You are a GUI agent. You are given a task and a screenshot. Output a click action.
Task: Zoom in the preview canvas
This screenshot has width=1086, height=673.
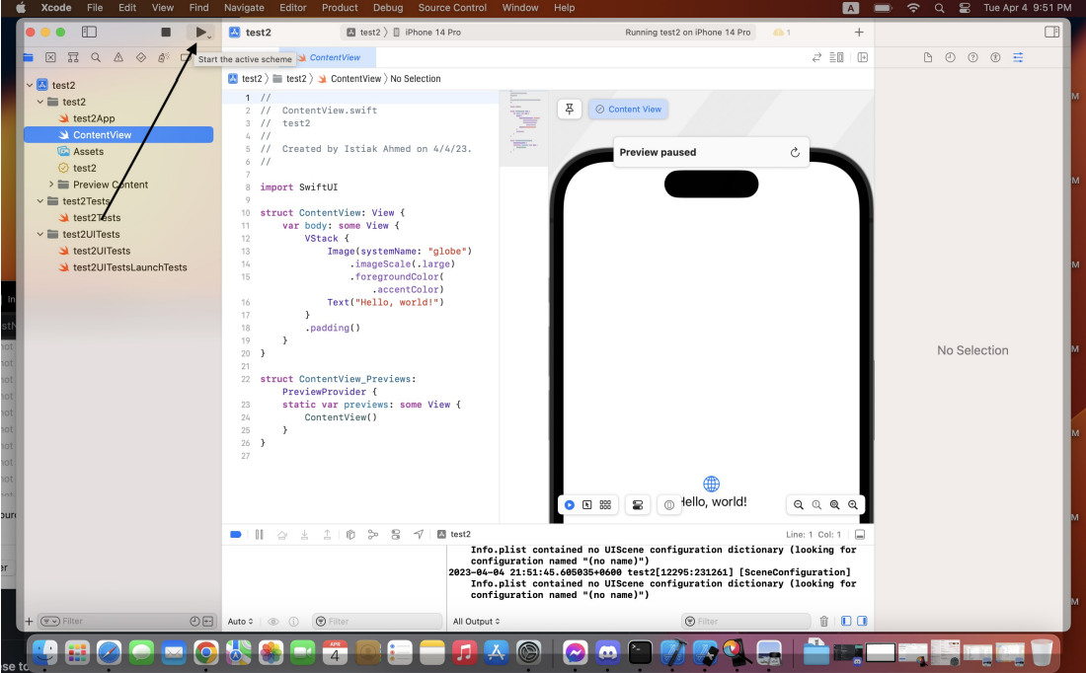pos(853,505)
